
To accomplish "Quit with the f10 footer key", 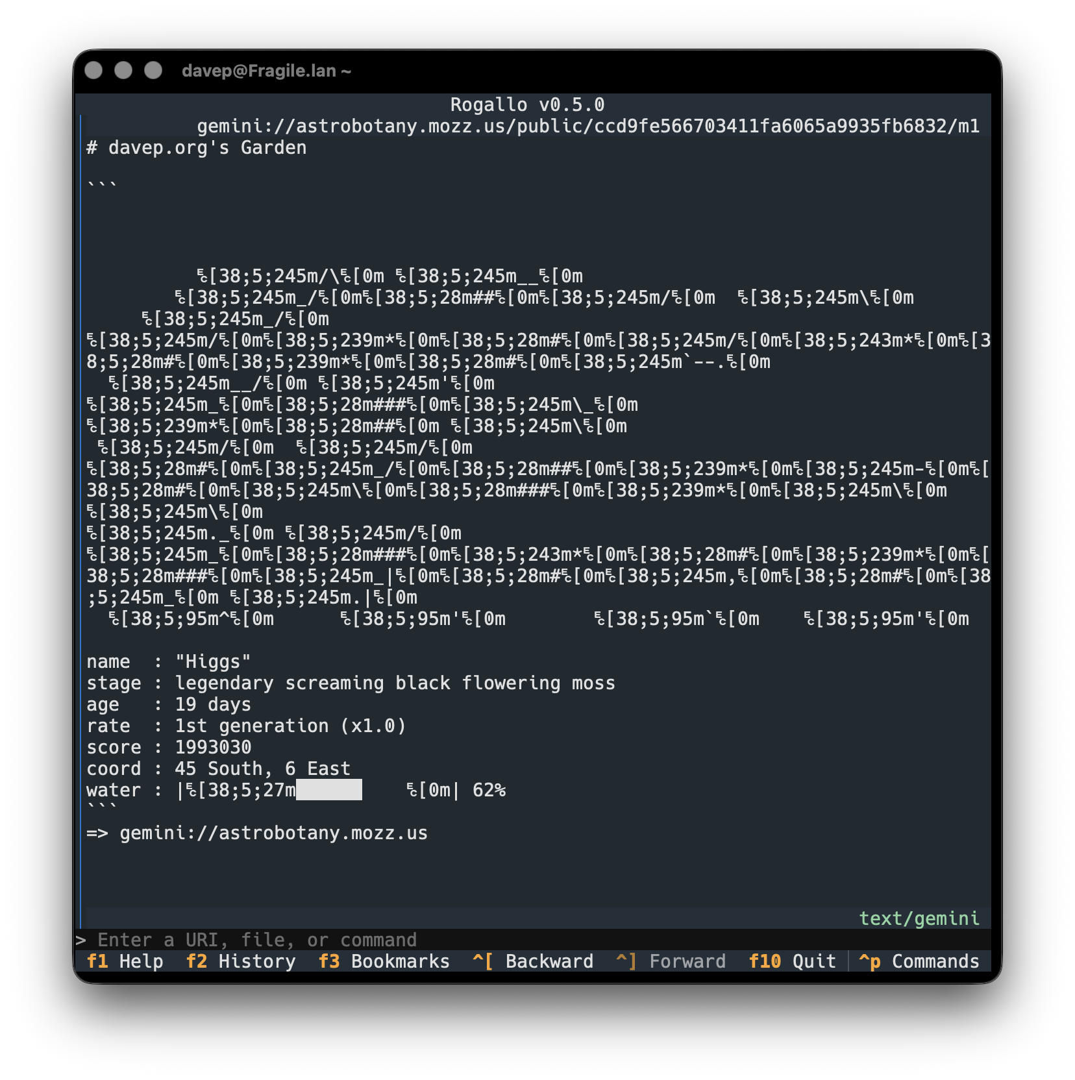I will (x=793, y=961).
